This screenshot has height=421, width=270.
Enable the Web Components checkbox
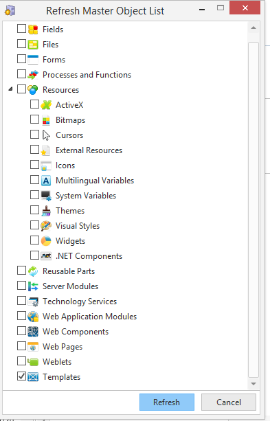[x=21, y=331]
